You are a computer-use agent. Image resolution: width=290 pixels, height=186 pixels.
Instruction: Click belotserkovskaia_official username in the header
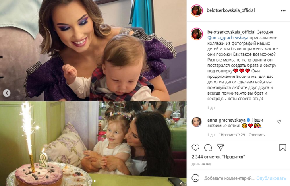[231, 10]
